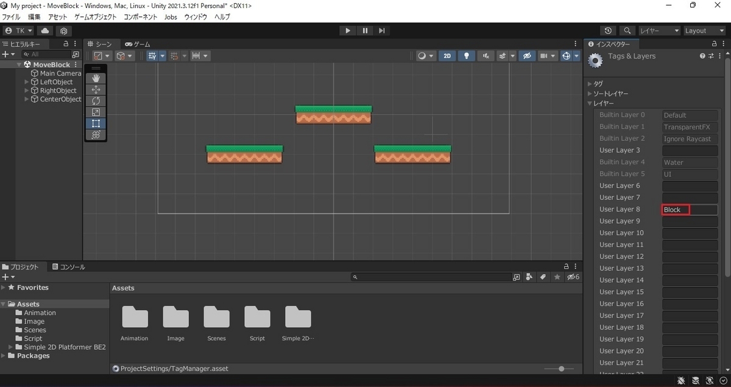Open the レイヤー layers dropdown in toolbar

tap(659, 30)
